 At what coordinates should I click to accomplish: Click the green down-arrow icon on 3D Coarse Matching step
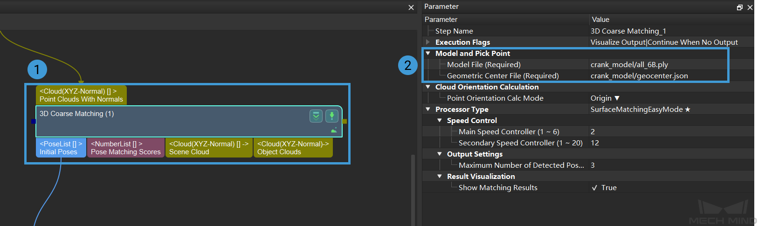[x=331, y=116]
